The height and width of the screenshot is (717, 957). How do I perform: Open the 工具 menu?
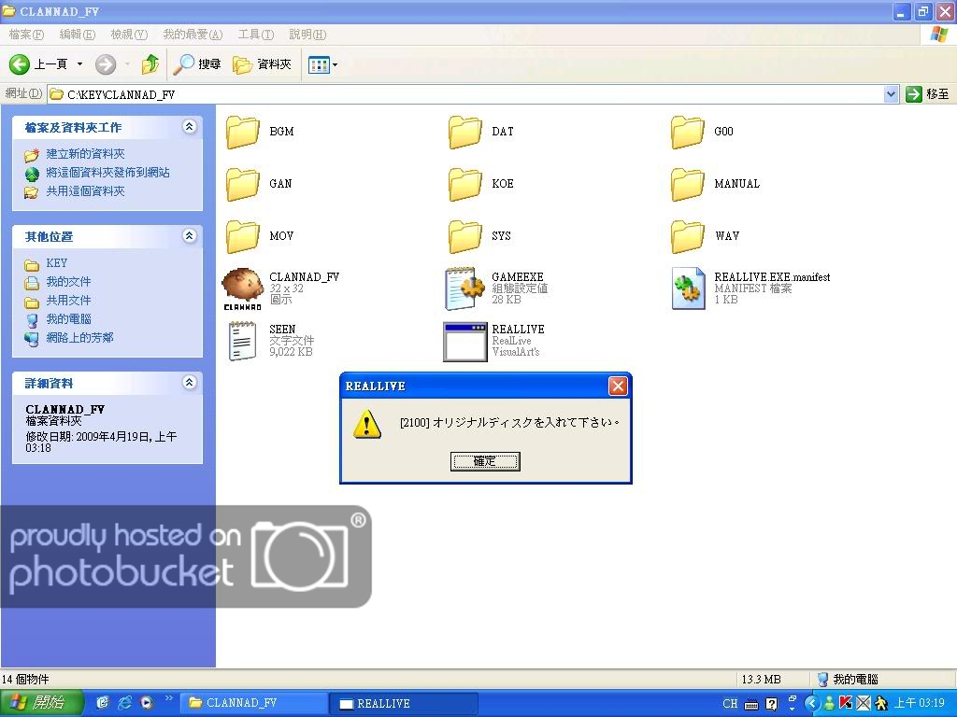[255, 35]
